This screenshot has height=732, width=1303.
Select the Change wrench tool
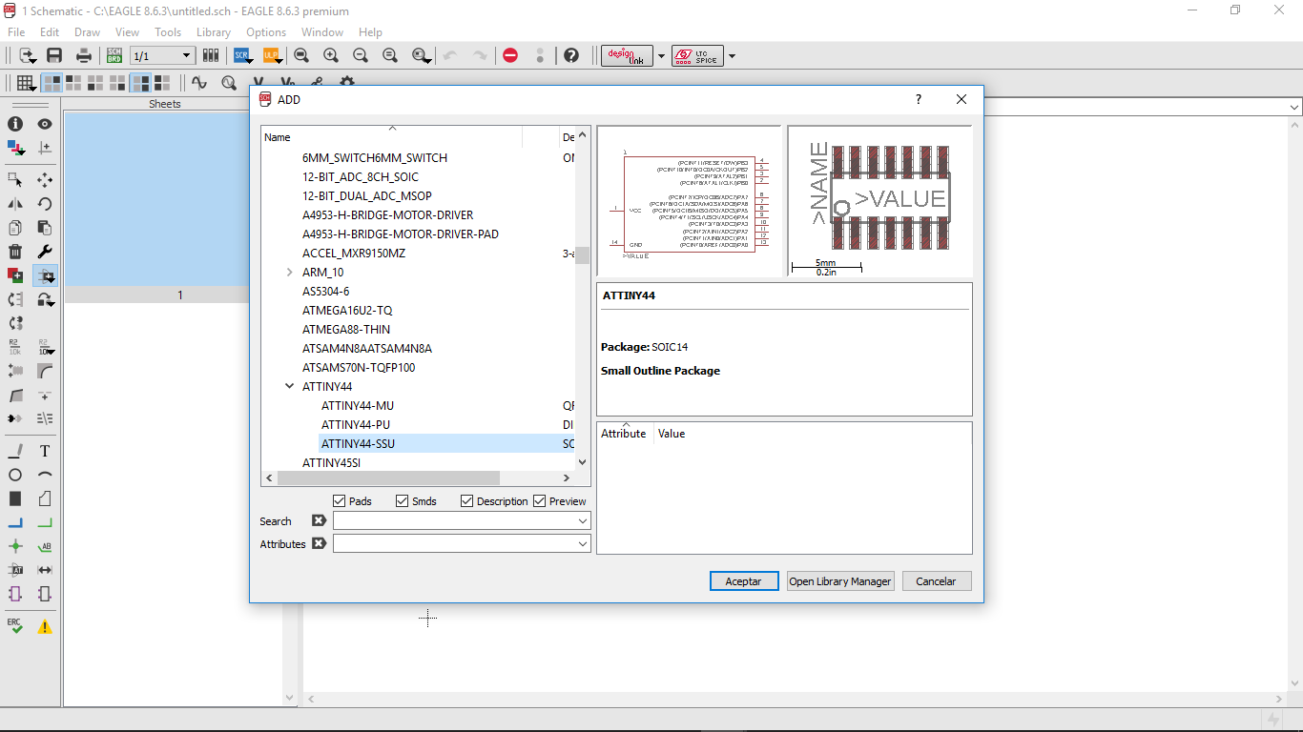click(x=45, y=252)
